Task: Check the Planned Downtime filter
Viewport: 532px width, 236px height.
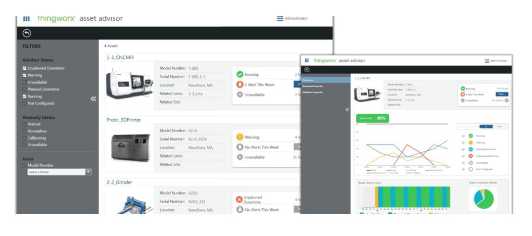Action: [x=24, y=89]
